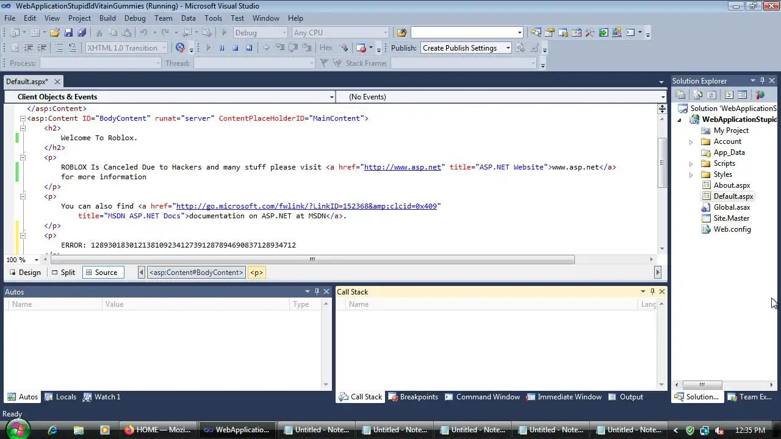Click the Find in Files icon
Viewport: 781px width, 439px height.
click(x=401, y=32)
